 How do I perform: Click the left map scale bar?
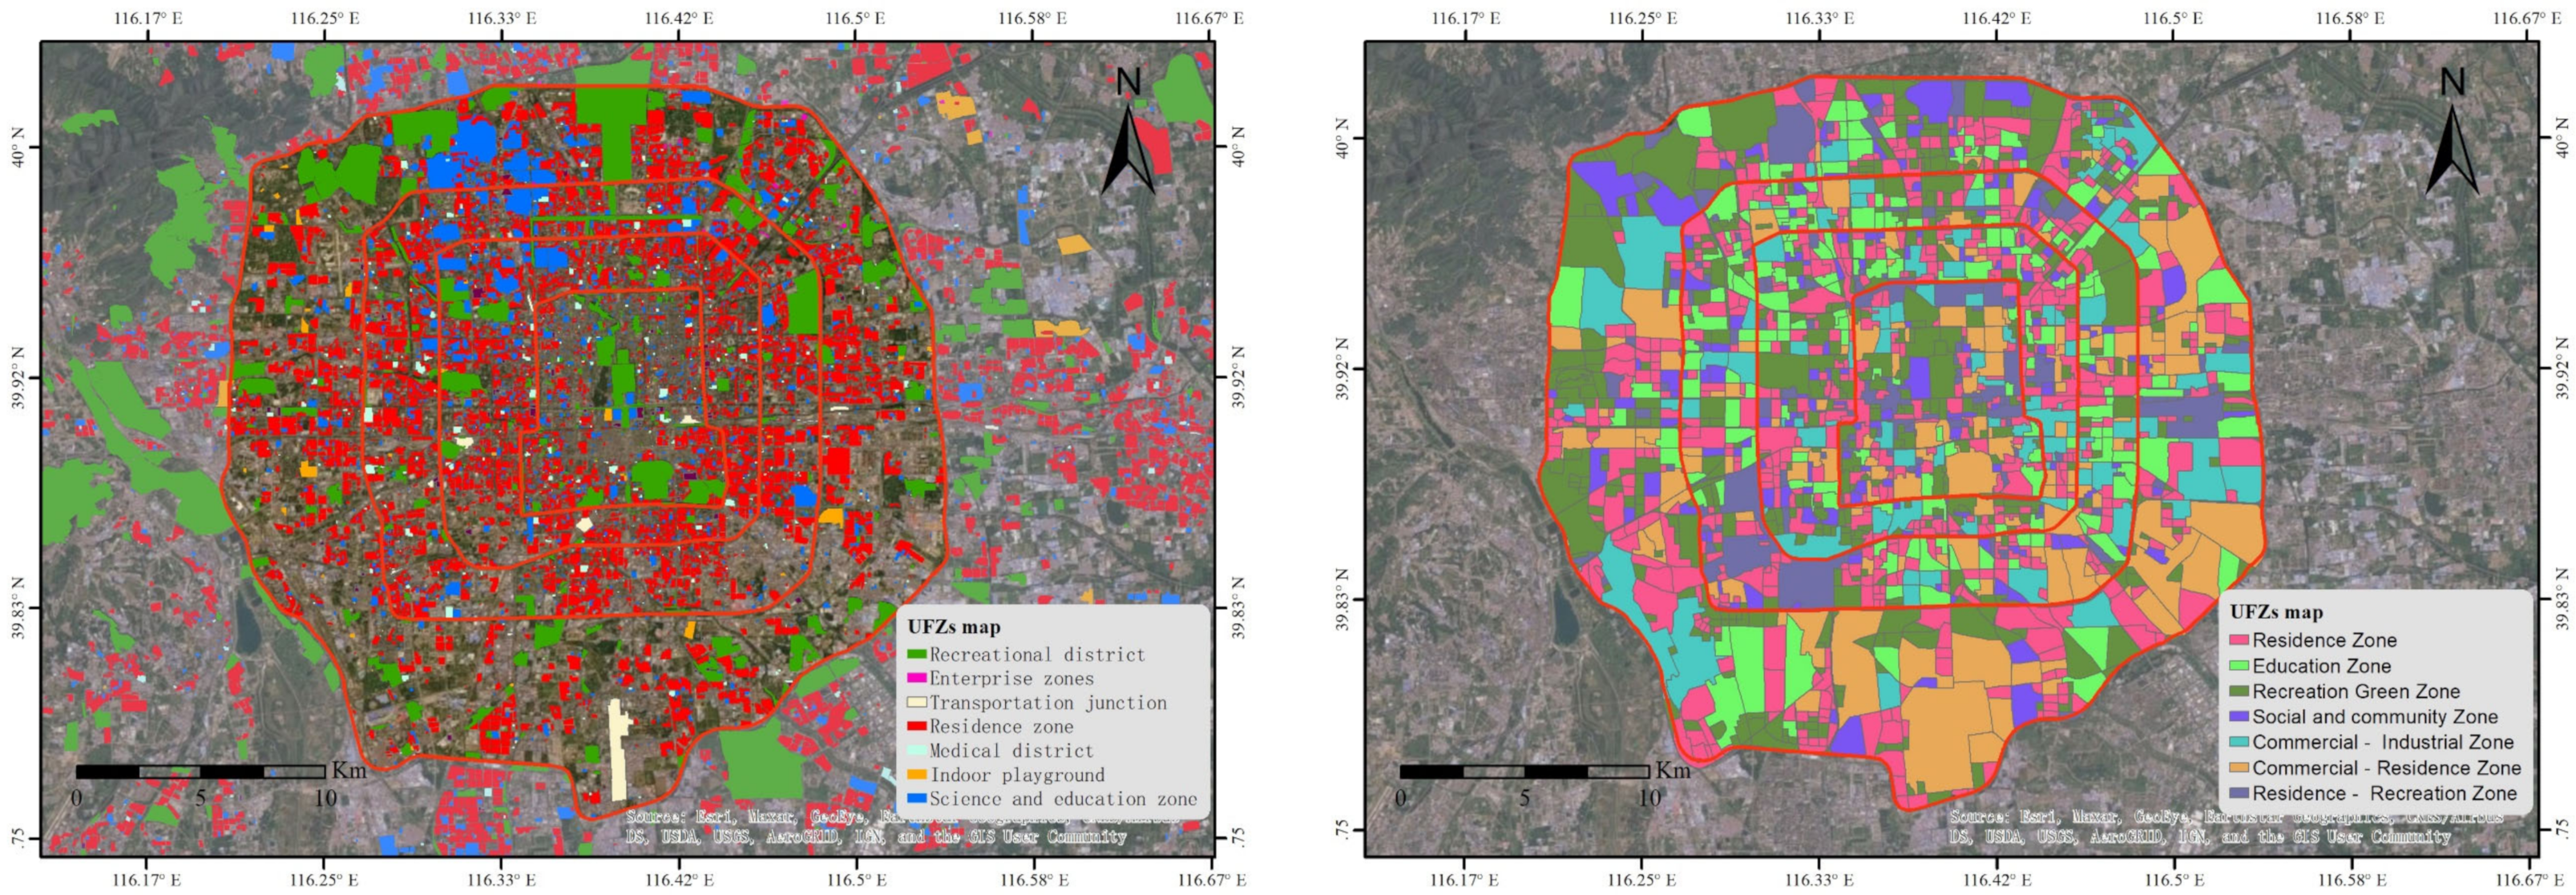200,771
